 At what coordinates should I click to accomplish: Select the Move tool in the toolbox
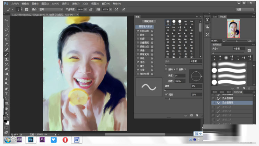tap(6, 20)
